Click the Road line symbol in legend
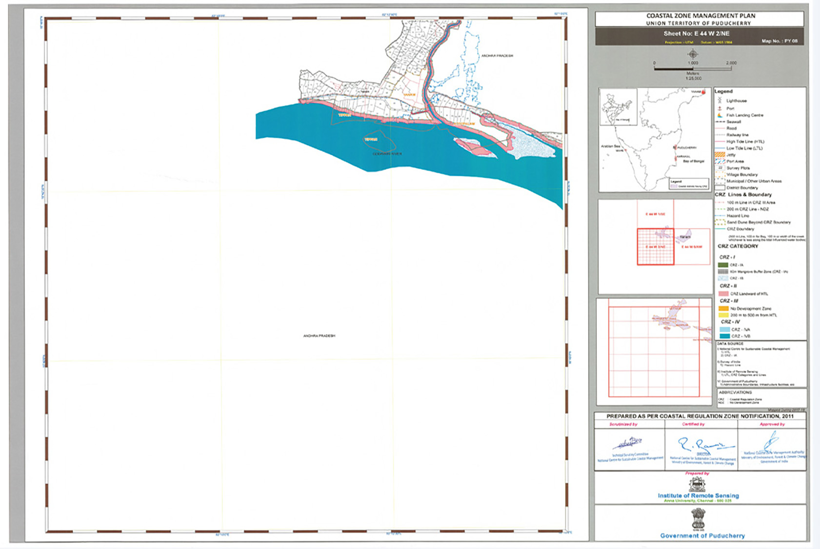820x549 pixels. click(x=720, y=128)
